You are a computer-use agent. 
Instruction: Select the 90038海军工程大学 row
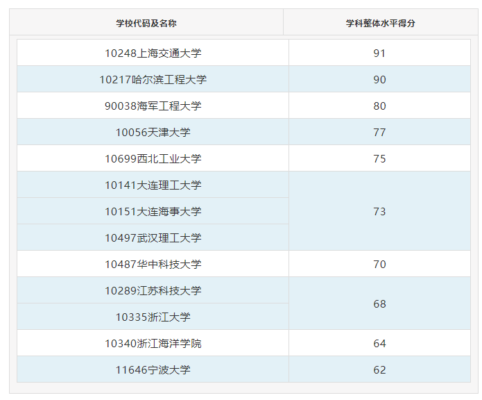[x=243, y=106]
